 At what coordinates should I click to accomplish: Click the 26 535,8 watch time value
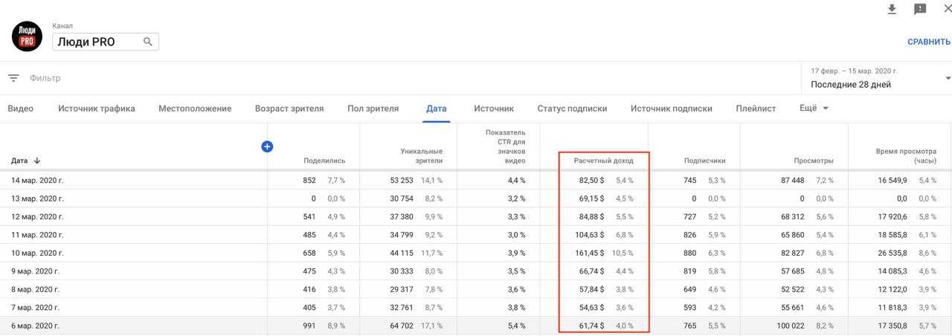click(x=894, y=253)
